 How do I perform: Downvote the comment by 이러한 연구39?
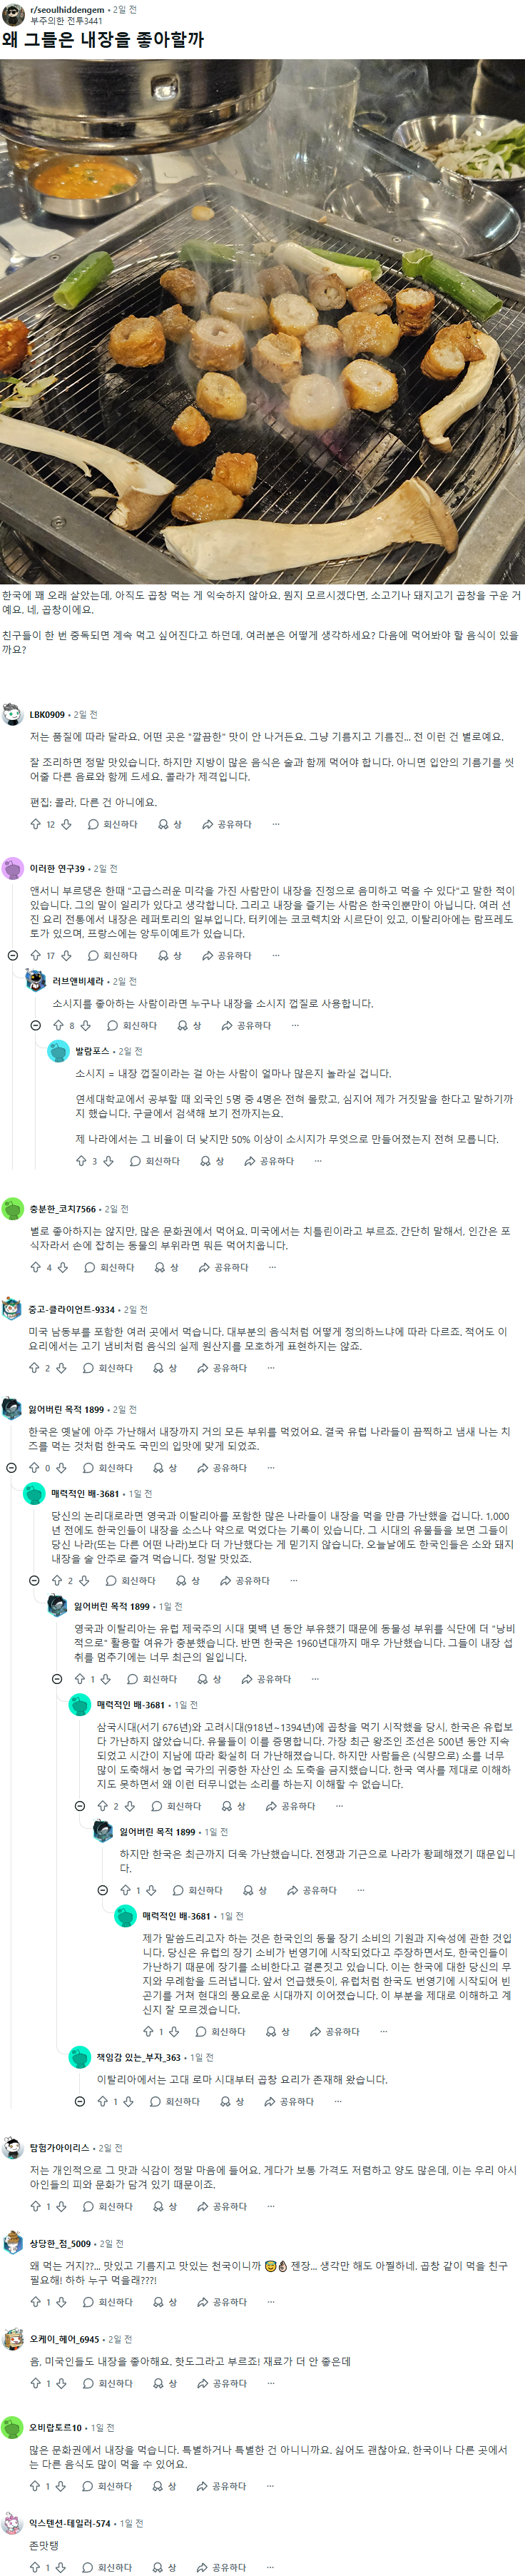click(67, 955)
